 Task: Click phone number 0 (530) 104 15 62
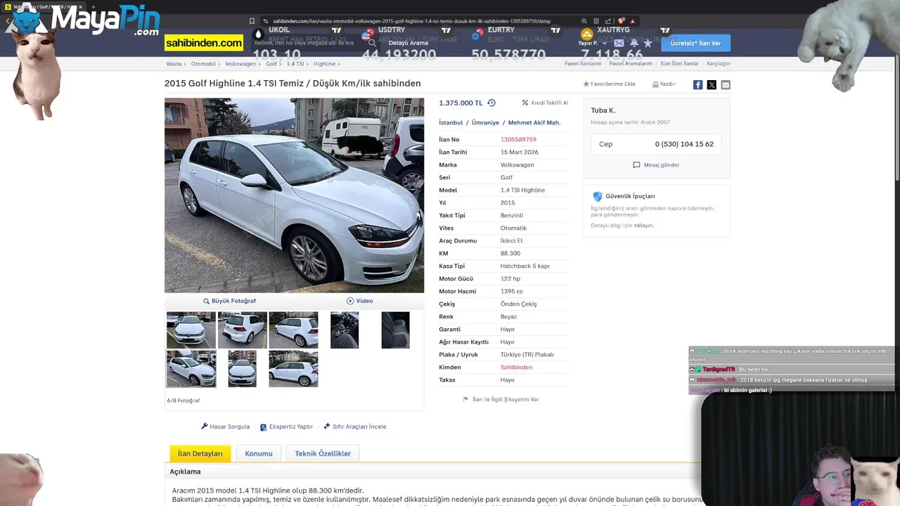pos(684,144)
